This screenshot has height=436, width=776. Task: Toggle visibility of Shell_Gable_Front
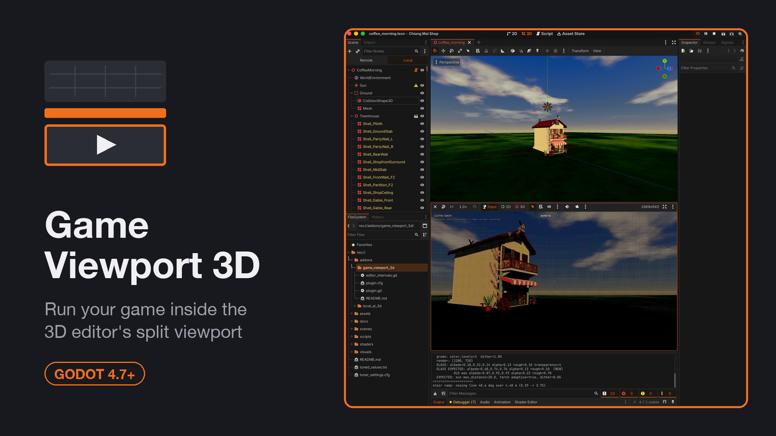(x=422, y=201)
